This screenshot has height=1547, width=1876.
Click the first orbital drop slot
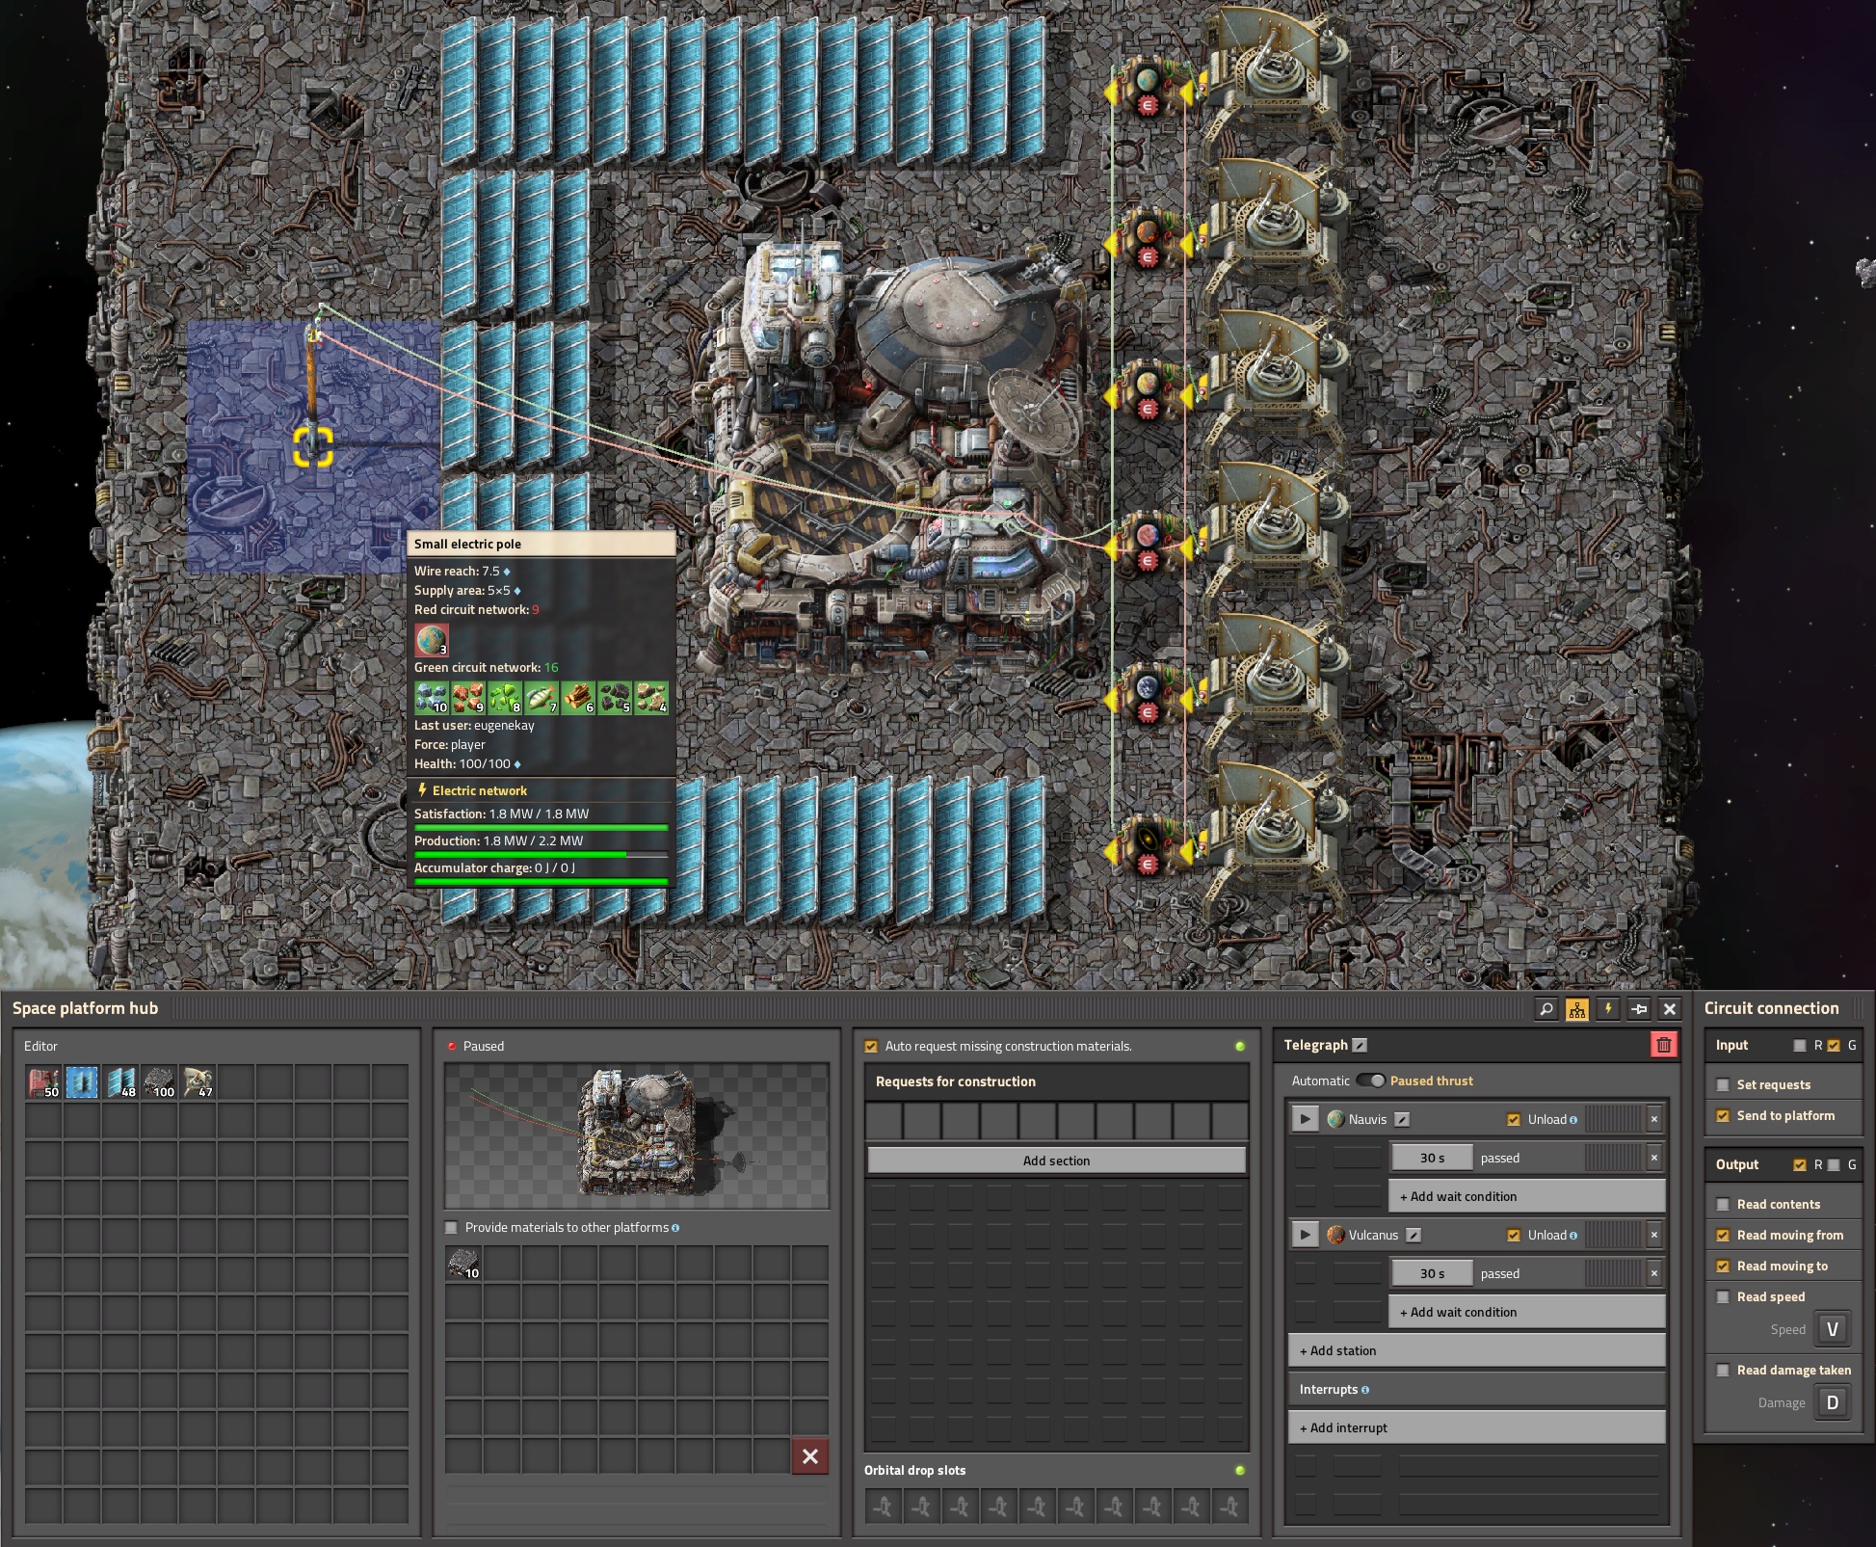(884, 1507)
